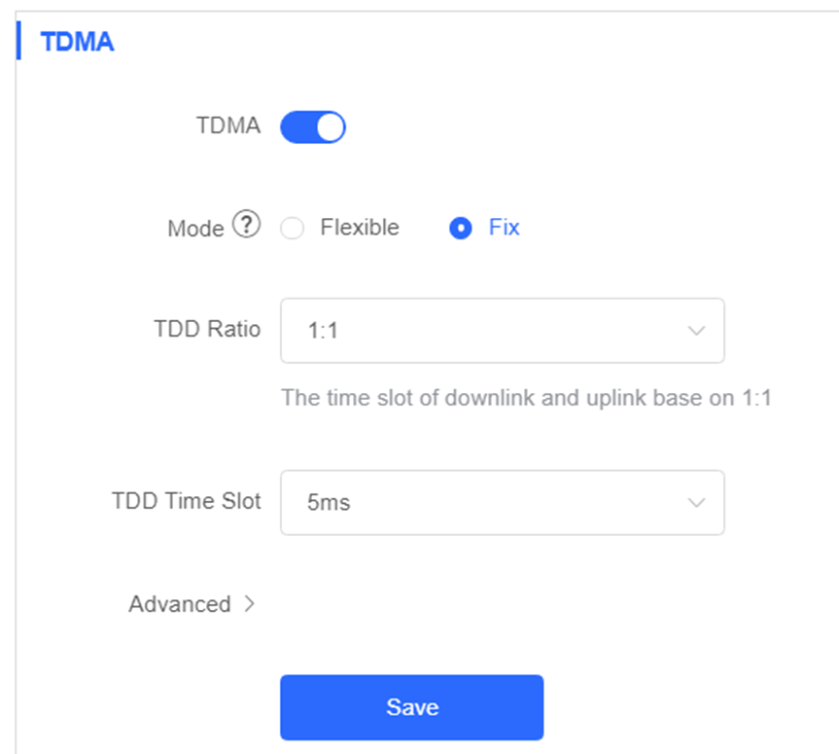Expand the Advanced settings section
The image size is (839, 754).
pyautogui.click(x=192, y=604)
